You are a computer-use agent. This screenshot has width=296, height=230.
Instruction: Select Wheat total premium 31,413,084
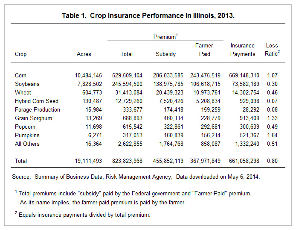tap(129, 92)
